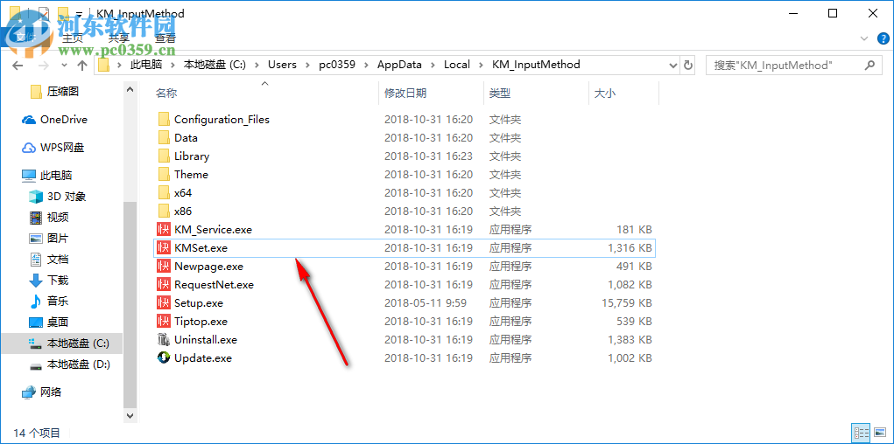This screenshot has width=894, height=444.
Task: Go to AppData in the breadcrumb
Action: click(x=399, y=65)
